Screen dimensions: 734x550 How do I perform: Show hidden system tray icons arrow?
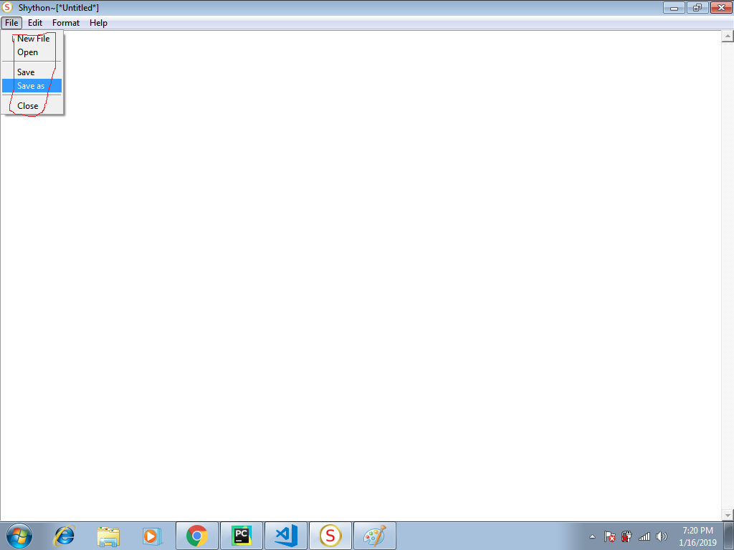(592, 536)
